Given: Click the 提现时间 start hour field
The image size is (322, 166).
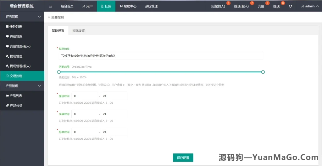Looking at the screenshot, I should [85, 96].
